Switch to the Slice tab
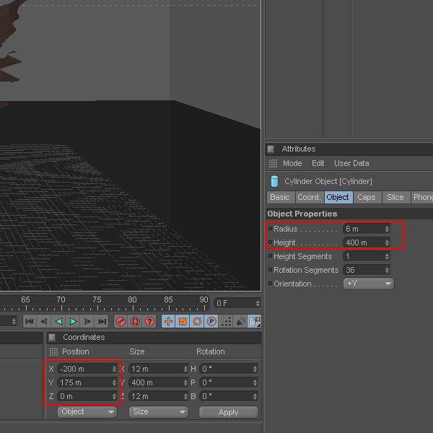The width and height of the screenshot is (433, 433). click(396, 197)
